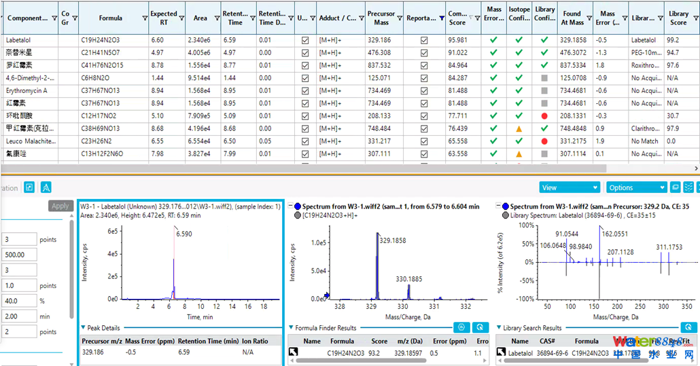Screen dimensions: 700x366
Task: Click the peak integration icon in the toolbar
Action: click(46, 187)
